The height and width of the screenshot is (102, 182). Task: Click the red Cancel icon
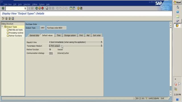[x=43, y=8]
